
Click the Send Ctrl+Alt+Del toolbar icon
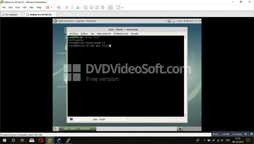(x=59, y=7)
